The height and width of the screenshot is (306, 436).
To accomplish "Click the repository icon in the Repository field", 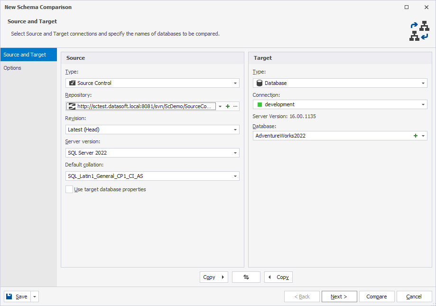I will click(x=72, y=106).
